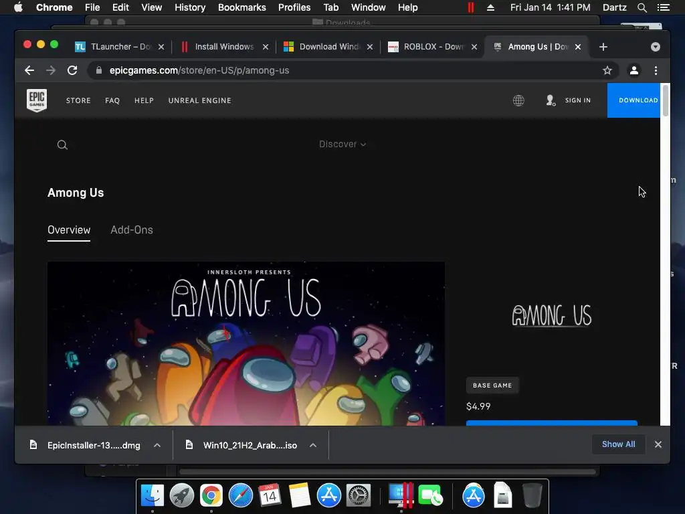
Task: Click the padlock site info icon
Action: [x=99, y=70]
